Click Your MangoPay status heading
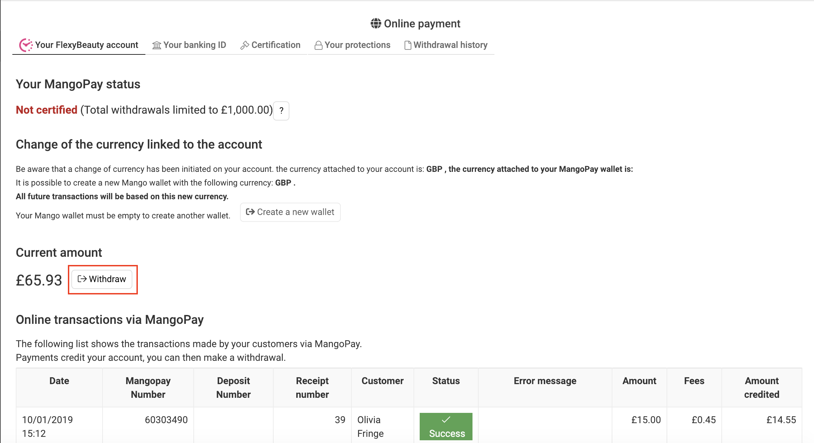 (78, 84)
